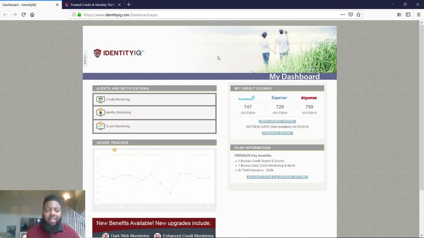Viewport: 424px width, 238px height.
Task: Click the Credit Monitoring monitor icon
Action: point(100,99)
